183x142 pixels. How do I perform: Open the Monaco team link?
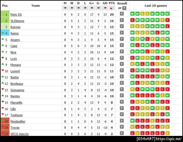pyautogui.click(x=16, y=65)
